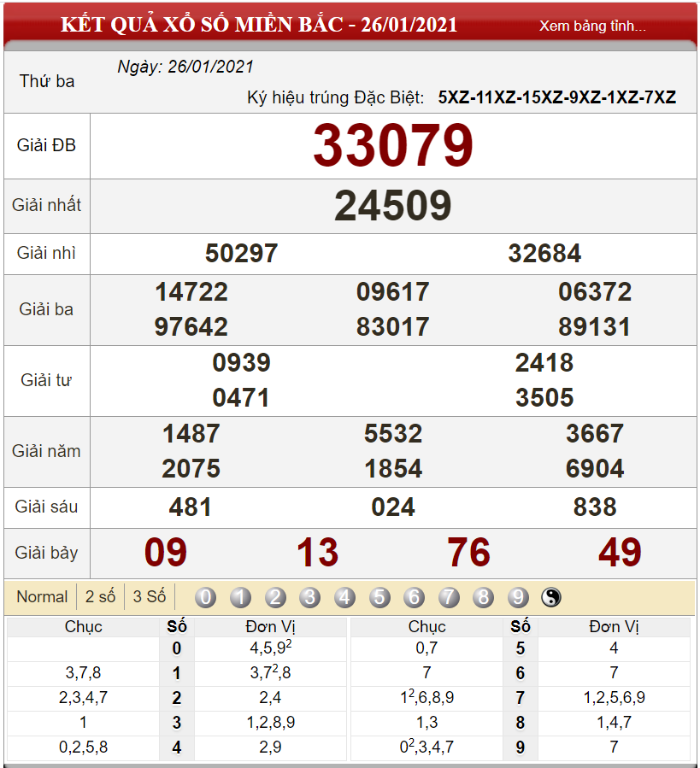Click fourth prize number 0471
This screenshot has width=700, height=768.
click(241, 398)
